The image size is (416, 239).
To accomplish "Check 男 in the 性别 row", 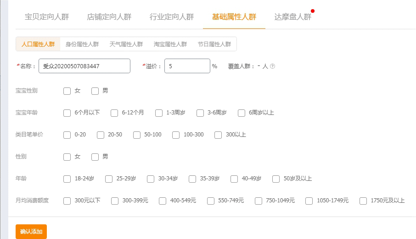I will (95, 157).
